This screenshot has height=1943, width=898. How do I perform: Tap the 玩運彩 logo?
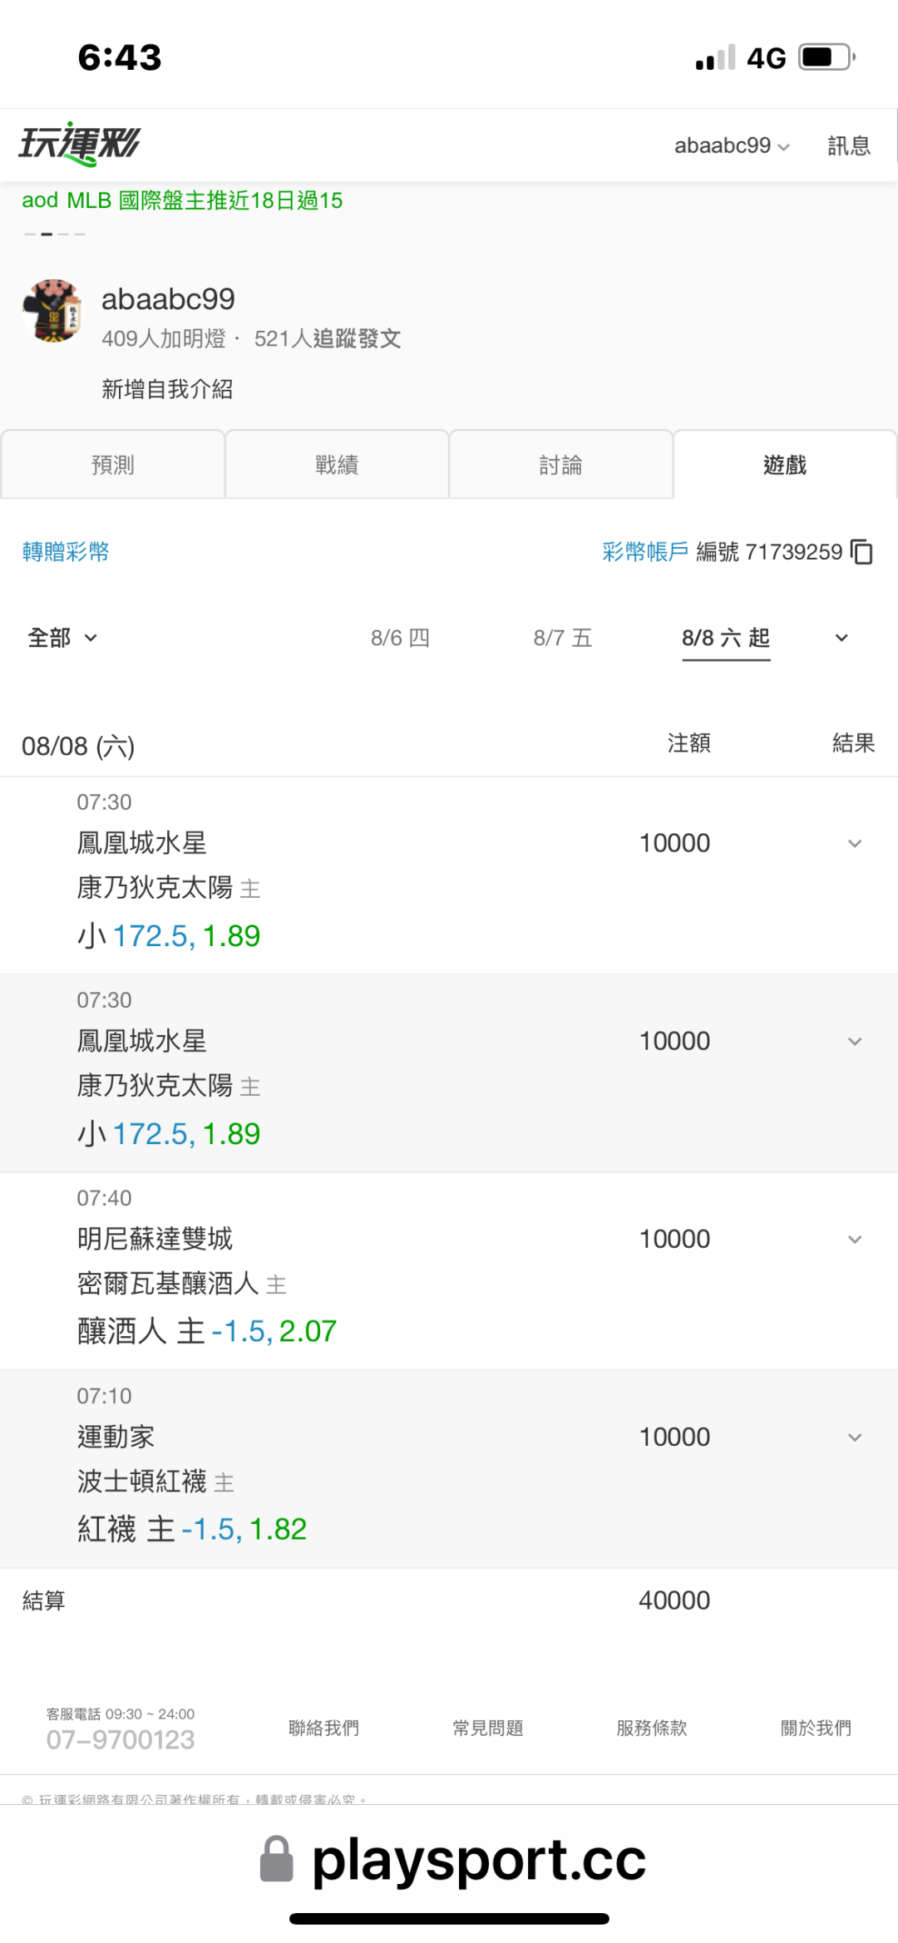80,145
